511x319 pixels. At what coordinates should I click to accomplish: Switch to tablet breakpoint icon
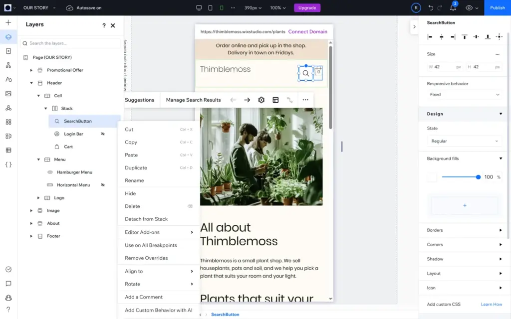[x=210, y=8]
